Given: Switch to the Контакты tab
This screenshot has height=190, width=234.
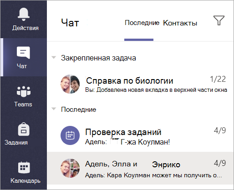Looking at the screenshot, I should 180,23.
